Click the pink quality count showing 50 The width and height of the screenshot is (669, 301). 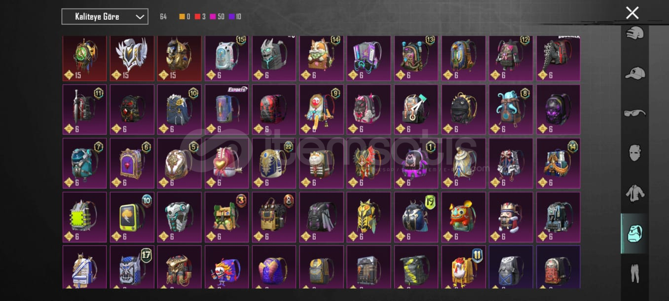(217, 17)
